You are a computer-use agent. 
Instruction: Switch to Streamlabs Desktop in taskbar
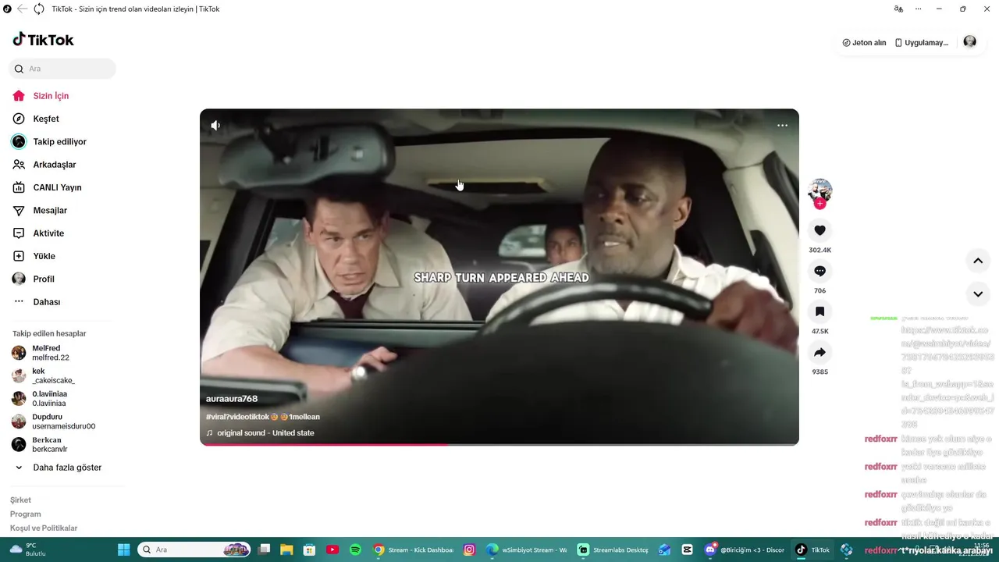(613, 550)
